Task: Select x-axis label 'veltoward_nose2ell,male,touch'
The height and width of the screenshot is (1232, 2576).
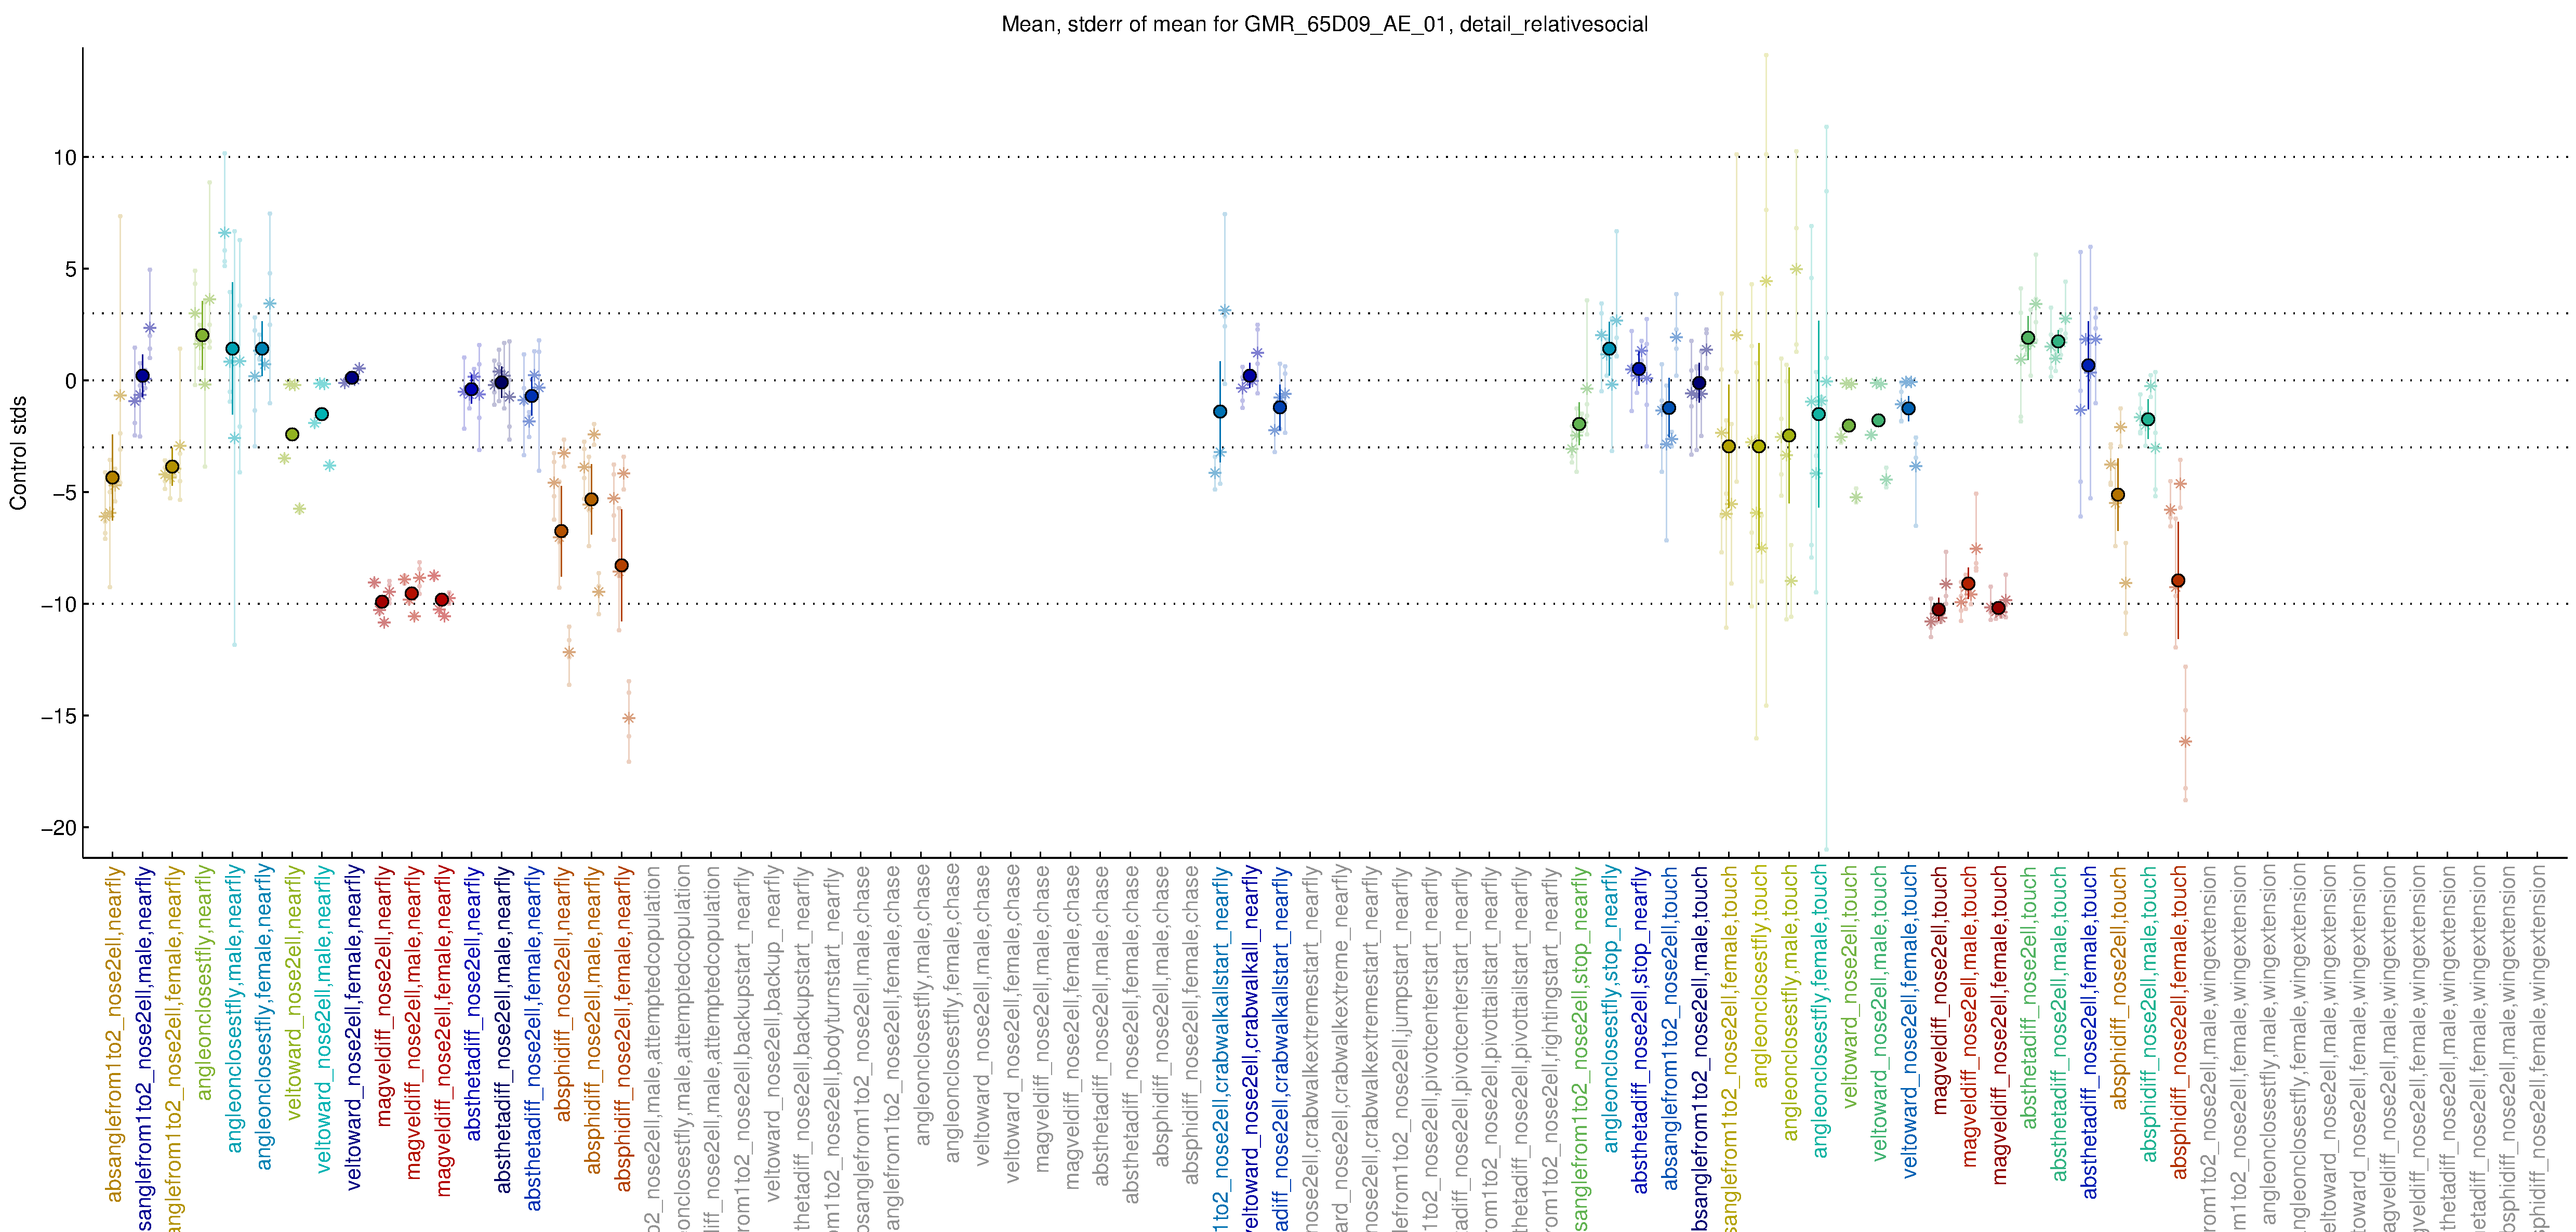Action: 1881,1013
